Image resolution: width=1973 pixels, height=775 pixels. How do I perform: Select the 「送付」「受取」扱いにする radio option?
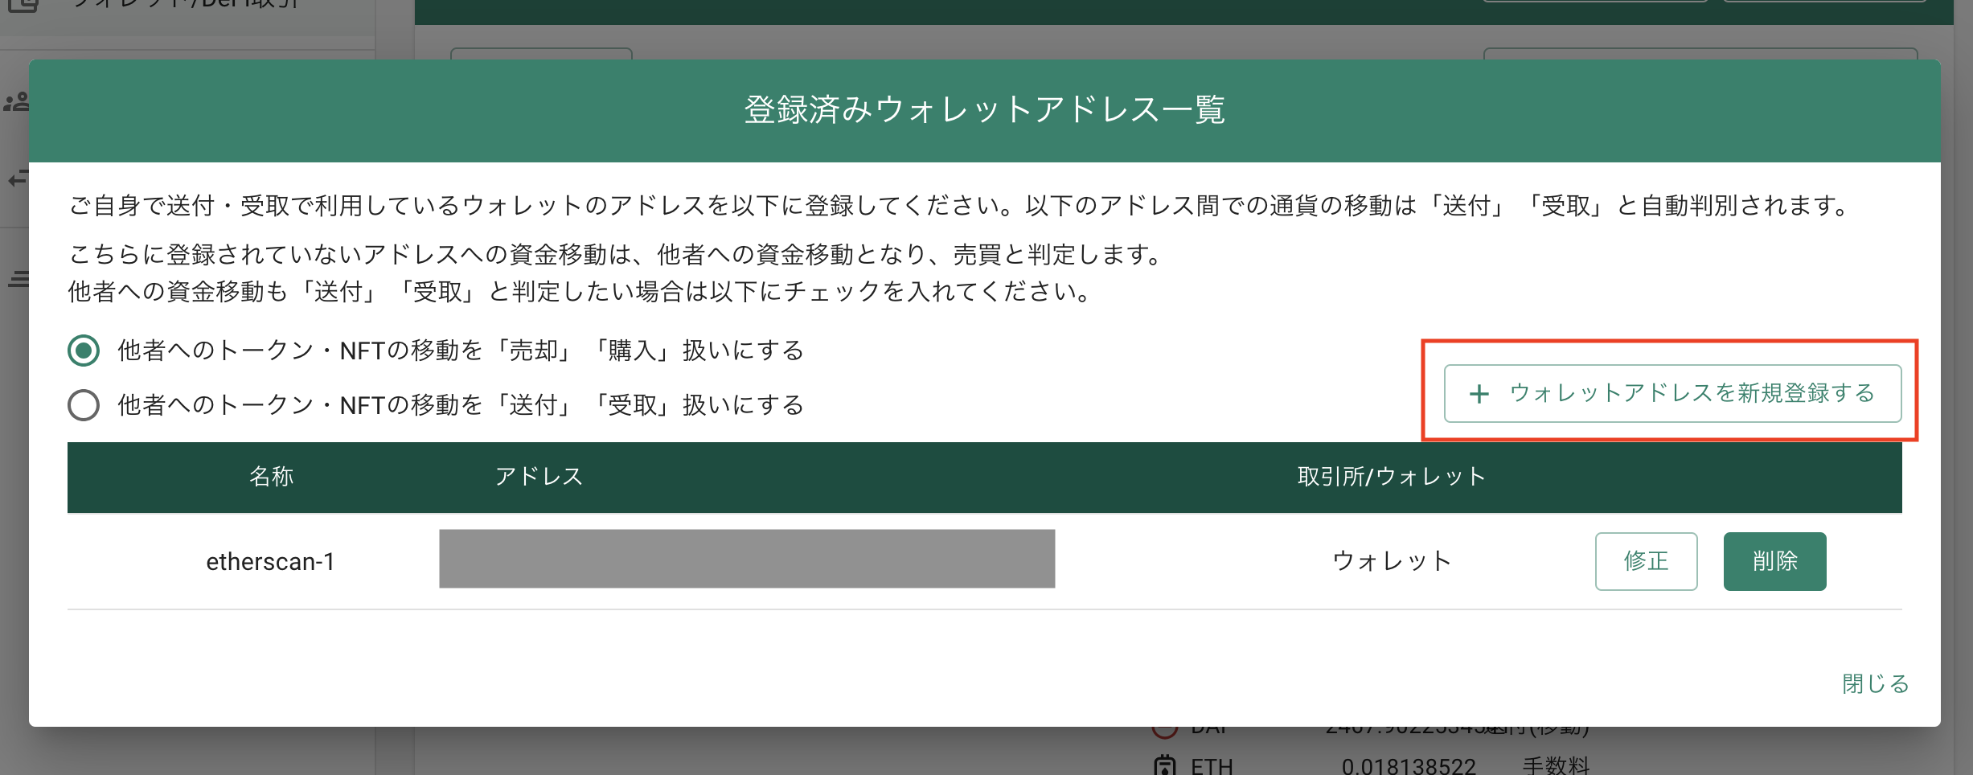point(84,405)
